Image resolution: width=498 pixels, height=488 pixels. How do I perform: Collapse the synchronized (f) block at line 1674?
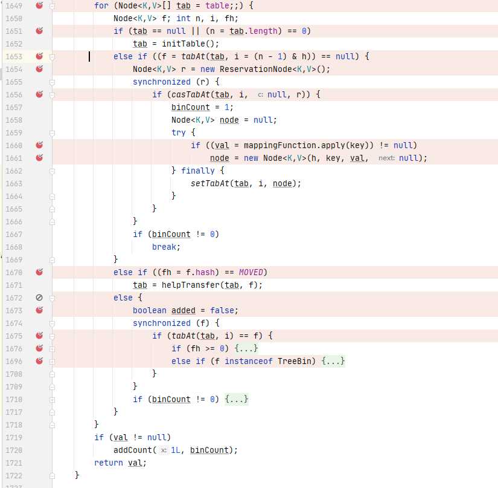[x=53, y=324]
